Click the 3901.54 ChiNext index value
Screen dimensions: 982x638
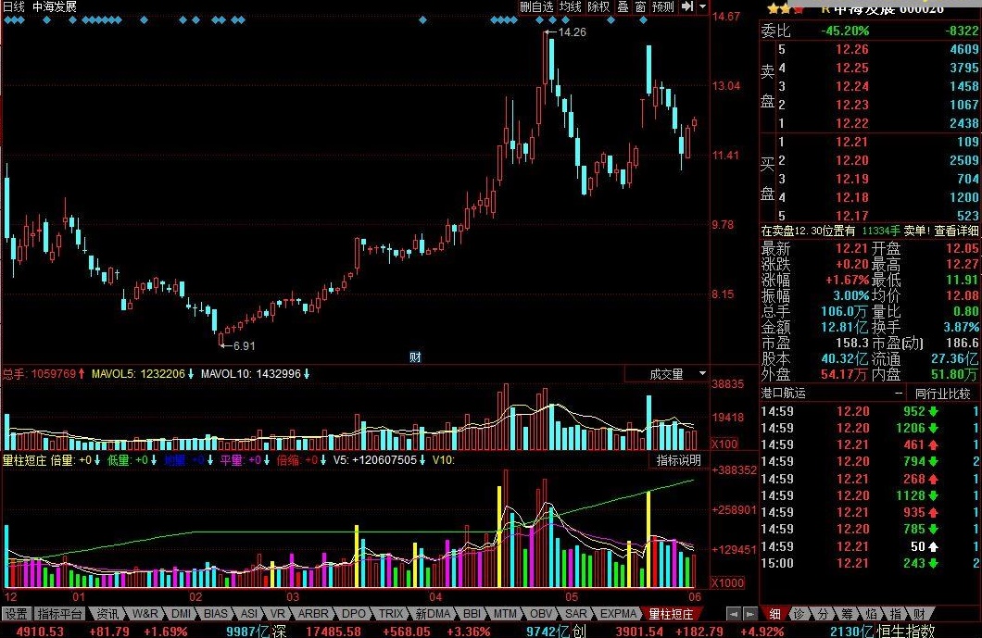click(x=639, y=632)
